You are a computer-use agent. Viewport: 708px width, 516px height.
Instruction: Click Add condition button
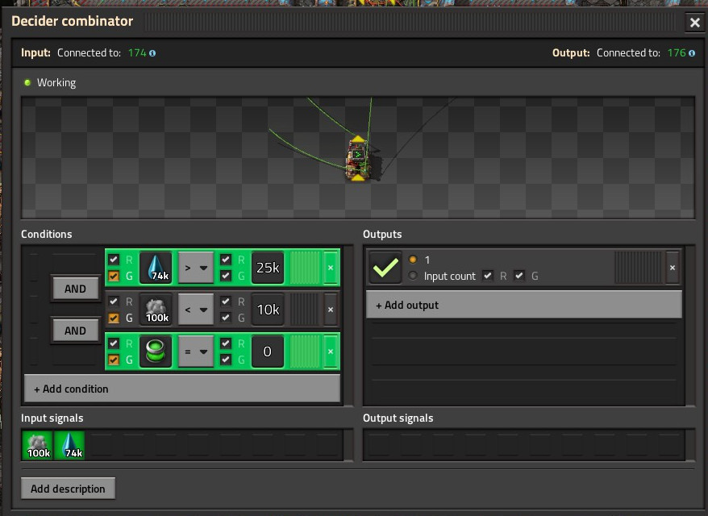coord(182,389)
